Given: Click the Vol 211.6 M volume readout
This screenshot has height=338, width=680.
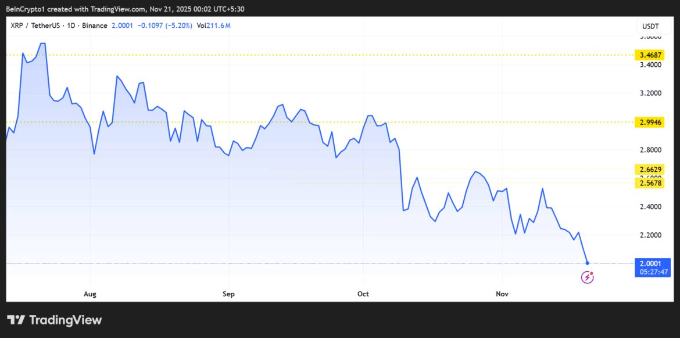Looking at the screenshot, I should click(212, 26).
